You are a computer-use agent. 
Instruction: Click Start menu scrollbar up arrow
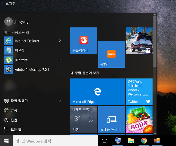155,15
